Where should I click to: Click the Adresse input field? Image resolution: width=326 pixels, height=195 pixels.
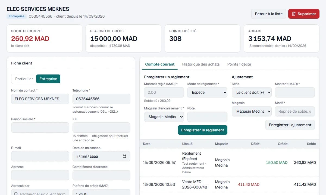pyautogui.click(x=40, y=175)
